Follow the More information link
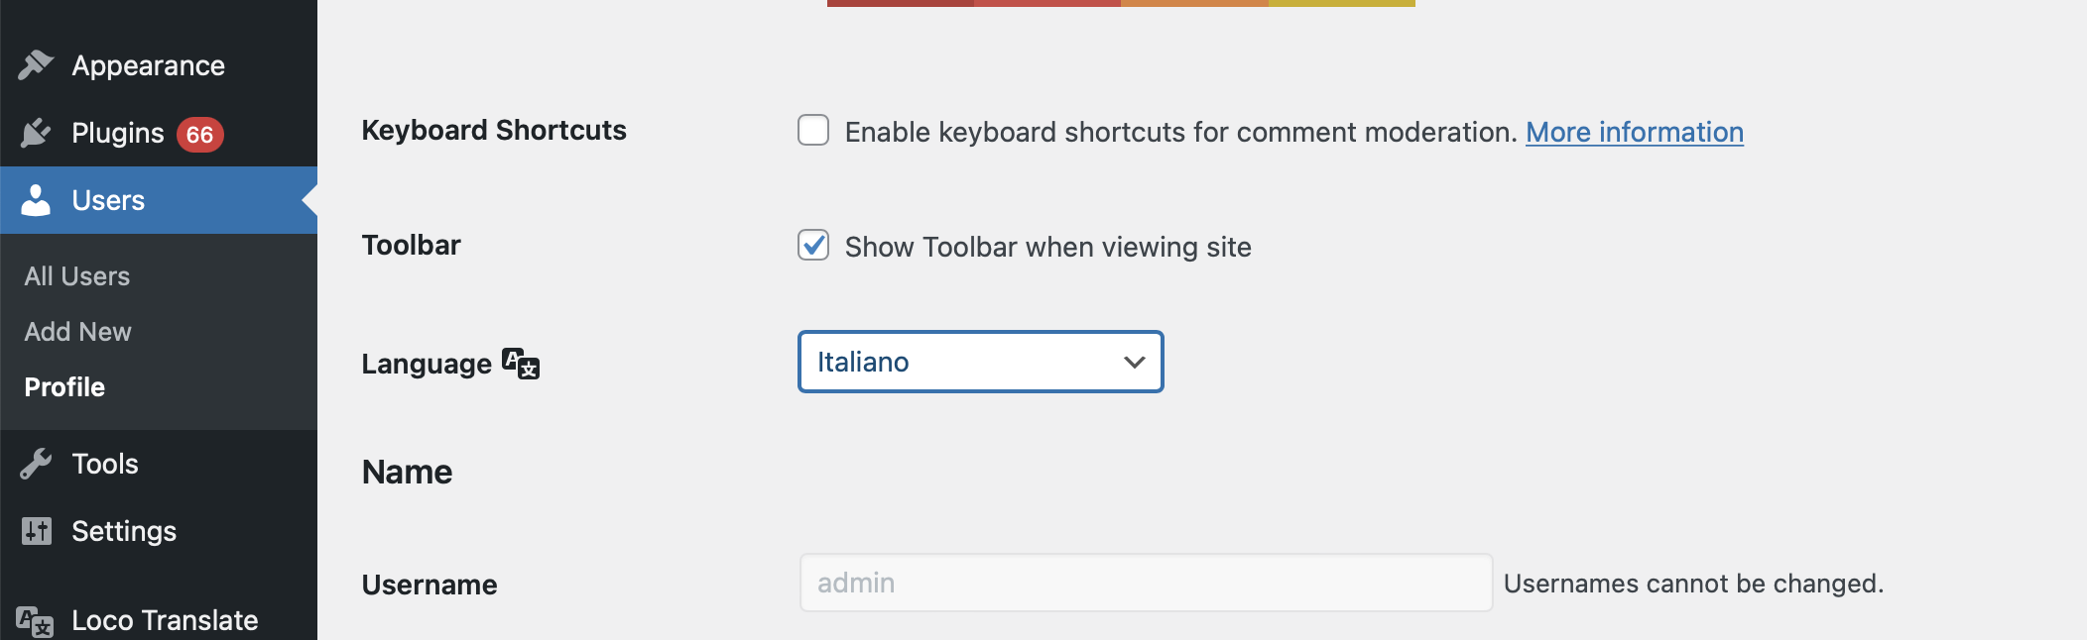 point(1635,132)
